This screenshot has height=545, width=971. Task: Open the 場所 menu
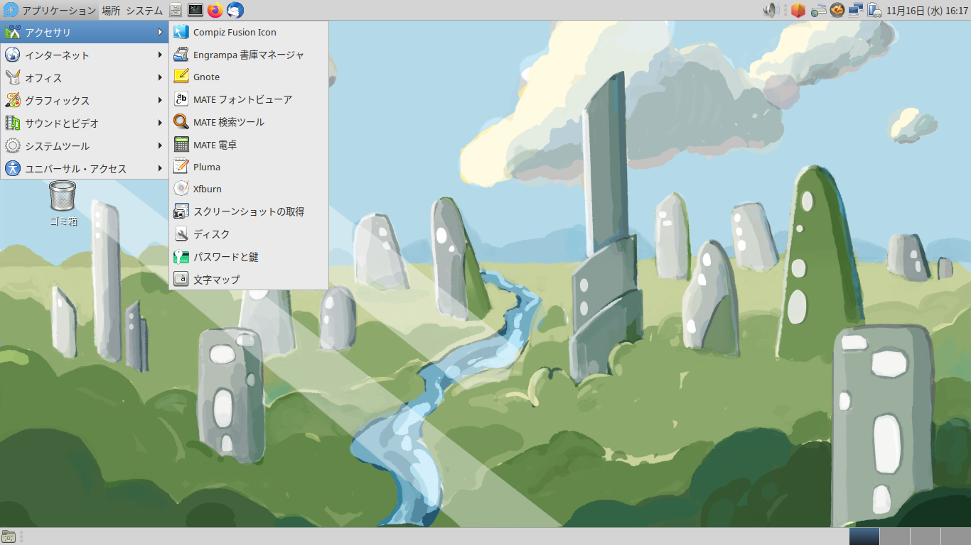[x=111, y=10]
